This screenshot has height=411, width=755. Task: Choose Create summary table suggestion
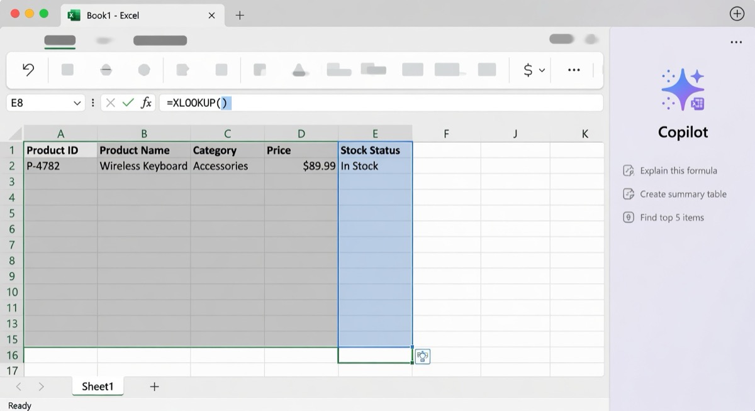(674, 194)
